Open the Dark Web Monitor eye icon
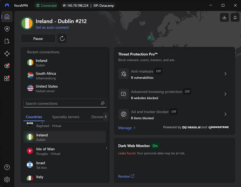This screenshot has width=241, height=187. 7,65
